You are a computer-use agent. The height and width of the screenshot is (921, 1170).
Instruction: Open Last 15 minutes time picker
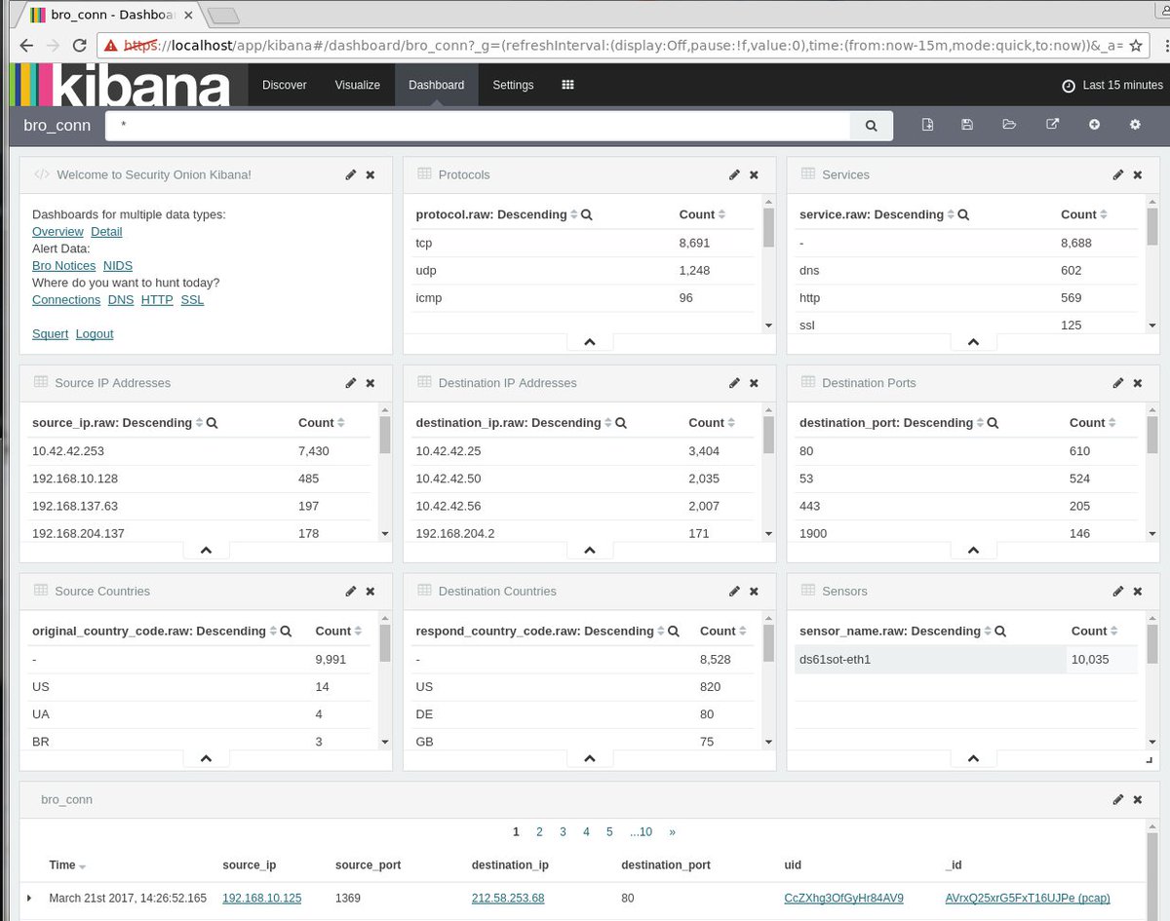tap(1112, 85)
